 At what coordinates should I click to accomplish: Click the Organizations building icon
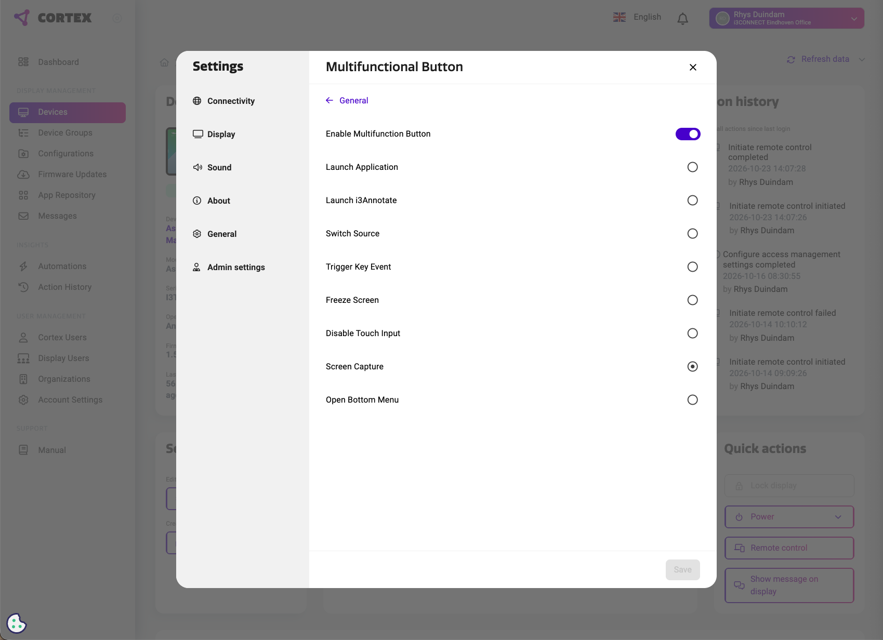pyautogui.click(x=23, y=379)
